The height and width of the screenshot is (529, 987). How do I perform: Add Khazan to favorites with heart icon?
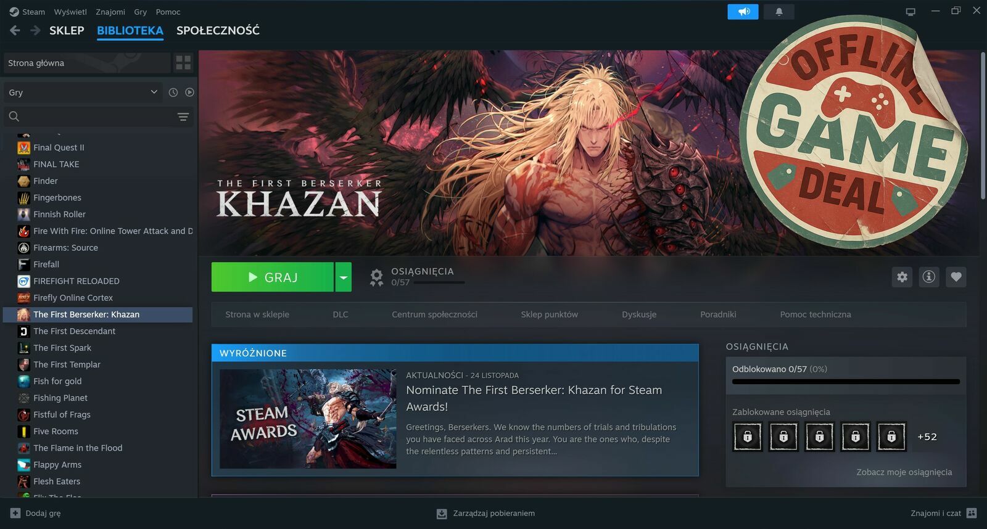[956, 277]
